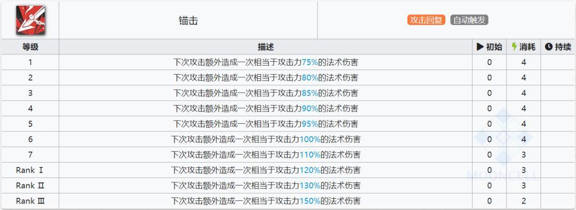576x210 pixels.
Task: Click the orange 攻击回复 tag
Action: click(426, 20)
